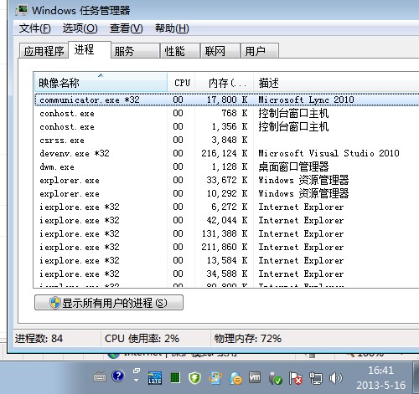The height and width of the screenshot is (394, 419).
Task: Select iexplore.exe process using 42,044 K
Action: click(x=227, y=220)
